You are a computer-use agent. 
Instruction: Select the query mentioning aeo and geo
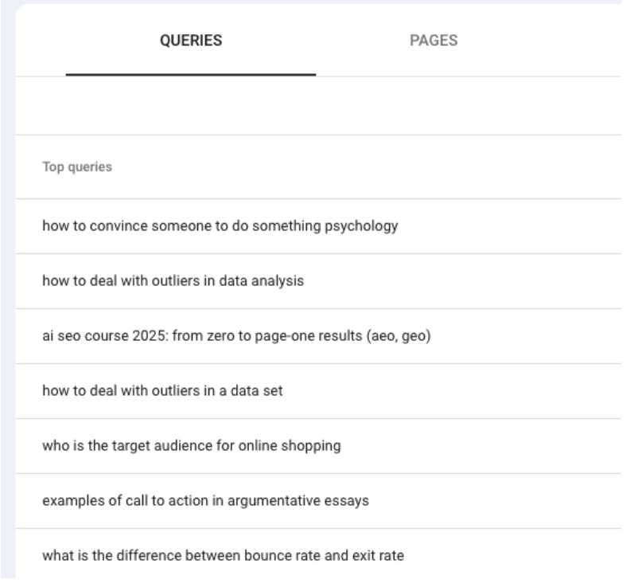pyautogui.click(x=236, y=336)
